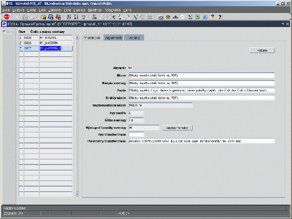Click into the Název input field

click(x=202, y=75)
